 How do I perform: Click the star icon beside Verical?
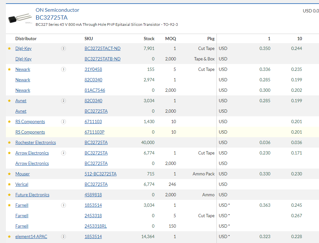click(9, 185)
